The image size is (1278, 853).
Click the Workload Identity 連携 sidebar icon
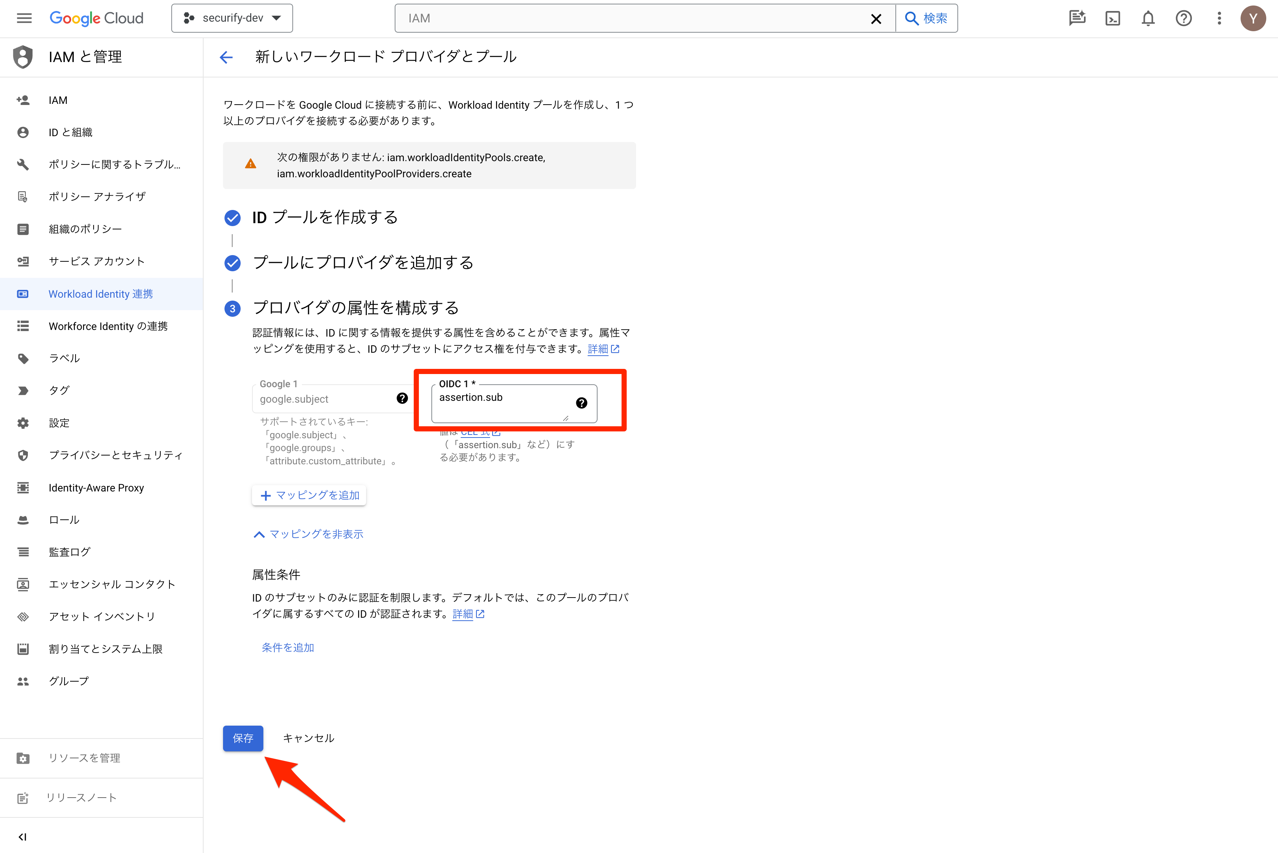pos(23,294)
